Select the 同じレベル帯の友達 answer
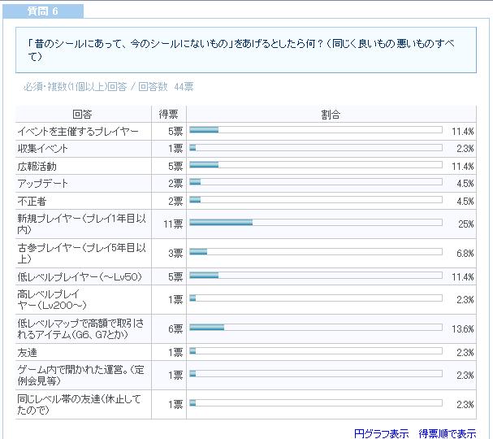 pyautogui.click(x=80, y=404)
